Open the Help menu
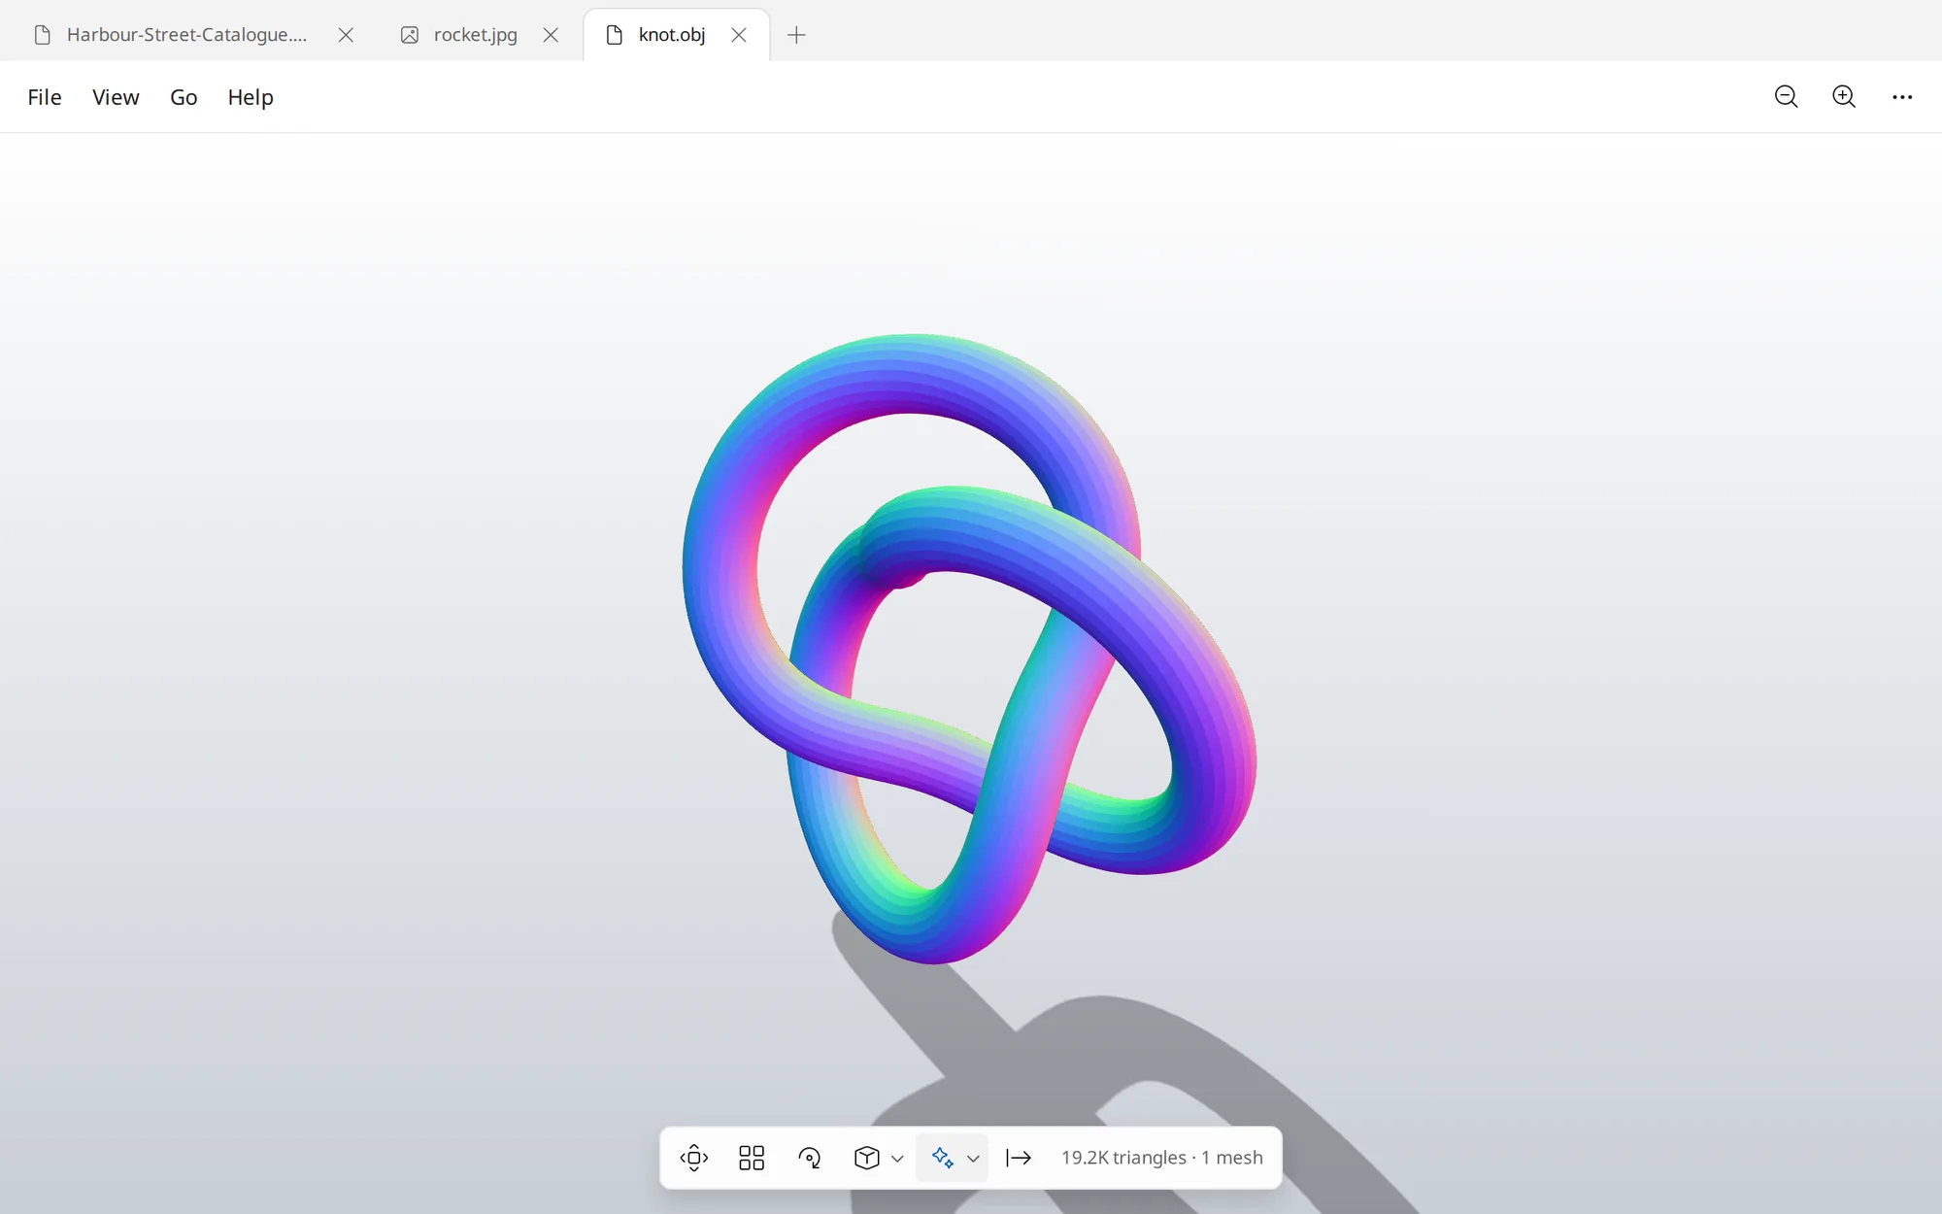Screen dimensions: 1942x1214 pyautogui.click(x=251, y=97)
